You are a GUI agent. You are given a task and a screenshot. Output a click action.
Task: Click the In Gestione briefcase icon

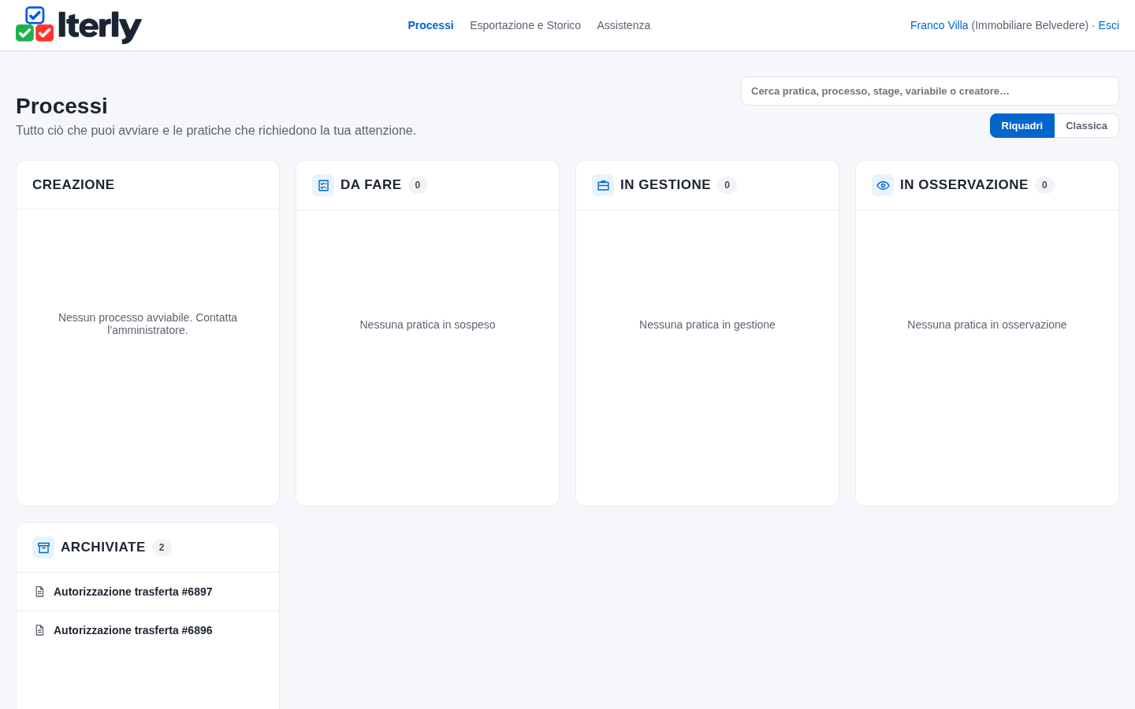603,185
